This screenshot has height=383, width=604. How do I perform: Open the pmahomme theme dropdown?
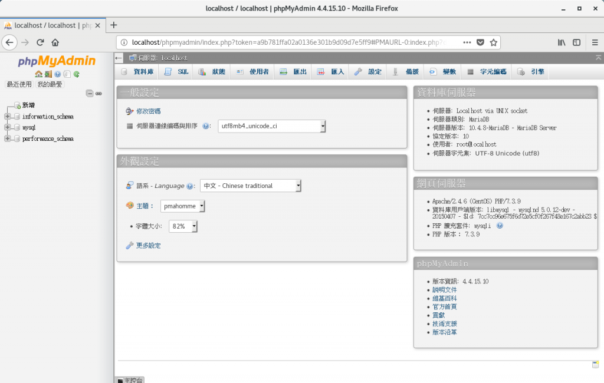(183, 206)
